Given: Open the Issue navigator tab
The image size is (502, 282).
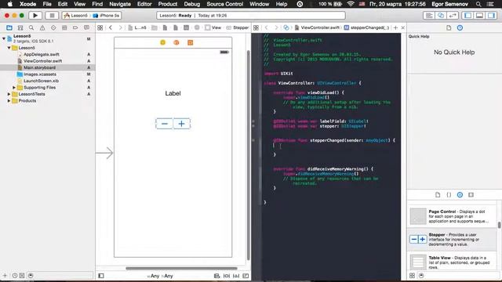Looking at the screenshot, I should 42,28.
